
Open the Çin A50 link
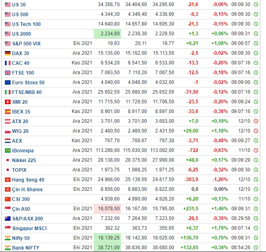[21, 209]
